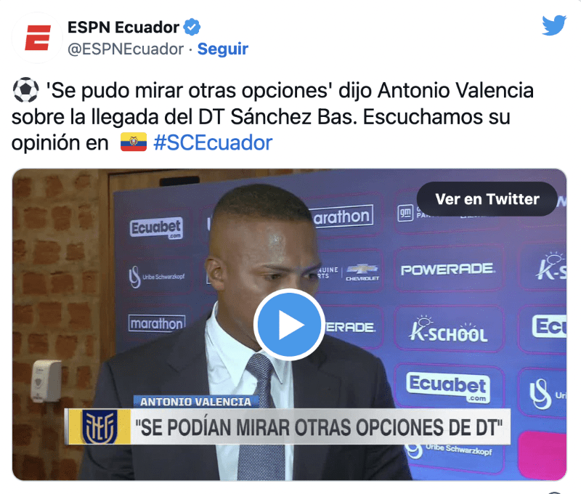Click the blue verified badge
The height and width of the screenshot is (494, 581).
pyautogui.click(x=192, y=27)
